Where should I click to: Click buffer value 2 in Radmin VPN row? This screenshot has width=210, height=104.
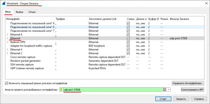coord(149,42)
